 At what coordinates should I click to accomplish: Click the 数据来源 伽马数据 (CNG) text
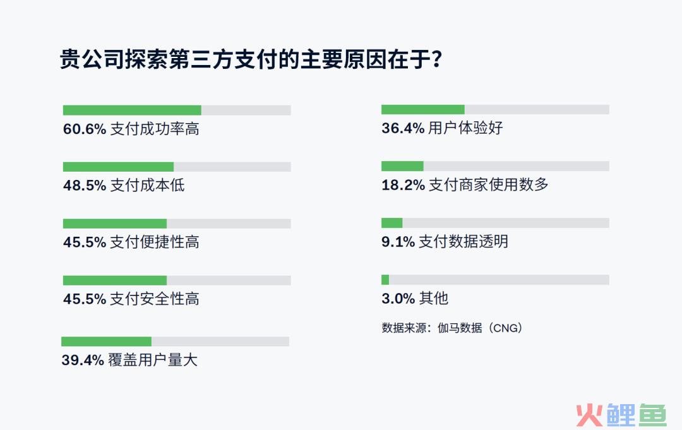[452, 328]
